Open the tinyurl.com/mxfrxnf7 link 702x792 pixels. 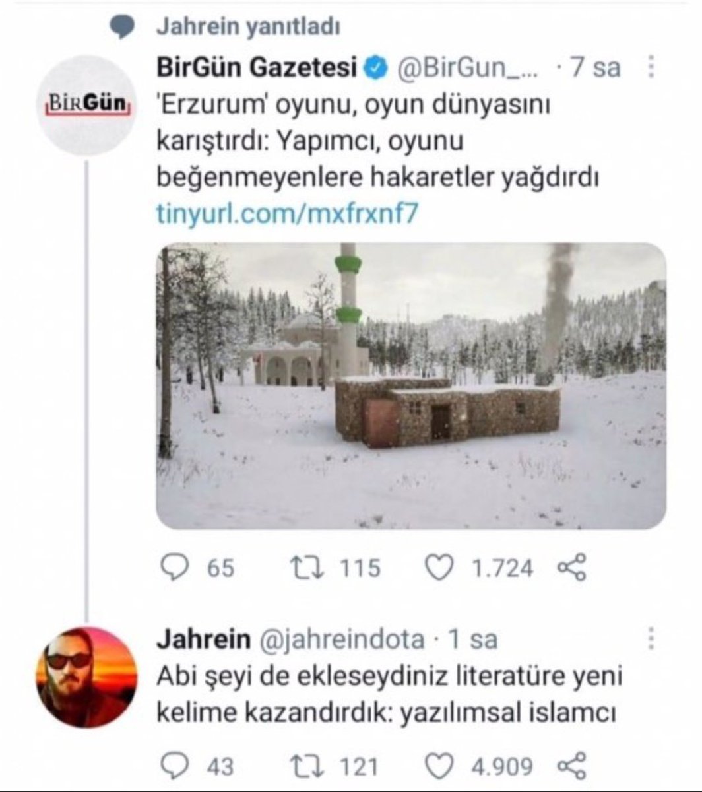click(287, 214)
